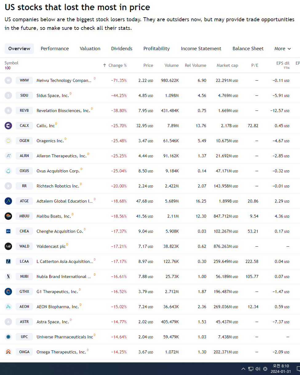Click the Oxus Acquisition logo icon
Viewport: 300px width, 375px height.
(x=8, y=171)
